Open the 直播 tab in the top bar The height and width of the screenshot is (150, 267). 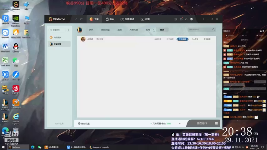tap(145, 19)
